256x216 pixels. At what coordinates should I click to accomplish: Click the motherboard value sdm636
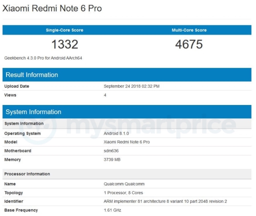111,151
